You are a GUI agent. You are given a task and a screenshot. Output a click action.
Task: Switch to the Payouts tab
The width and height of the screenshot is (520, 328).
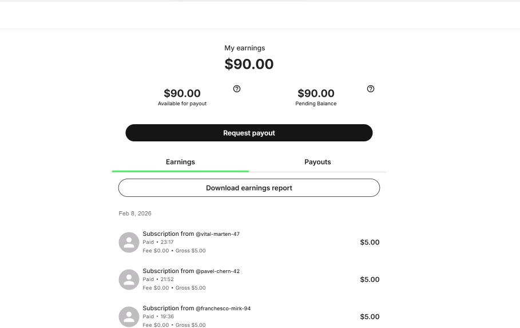(317, 162)
